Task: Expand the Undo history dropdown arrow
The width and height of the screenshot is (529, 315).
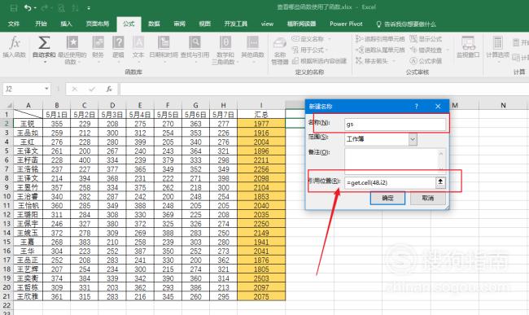Action: [35, 8]
